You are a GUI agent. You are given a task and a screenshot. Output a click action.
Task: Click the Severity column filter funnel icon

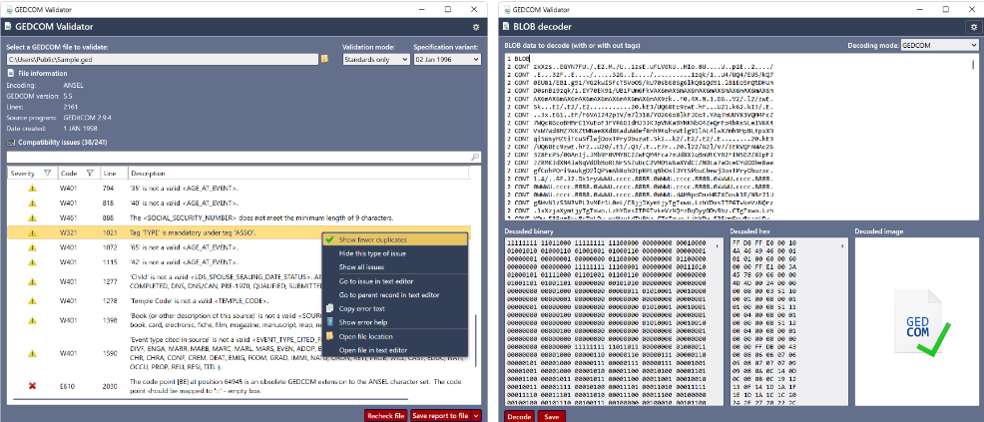(x=45, y=174)
